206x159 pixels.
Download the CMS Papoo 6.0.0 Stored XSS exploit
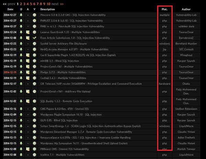pyautogui.click(x=21, y=109)
